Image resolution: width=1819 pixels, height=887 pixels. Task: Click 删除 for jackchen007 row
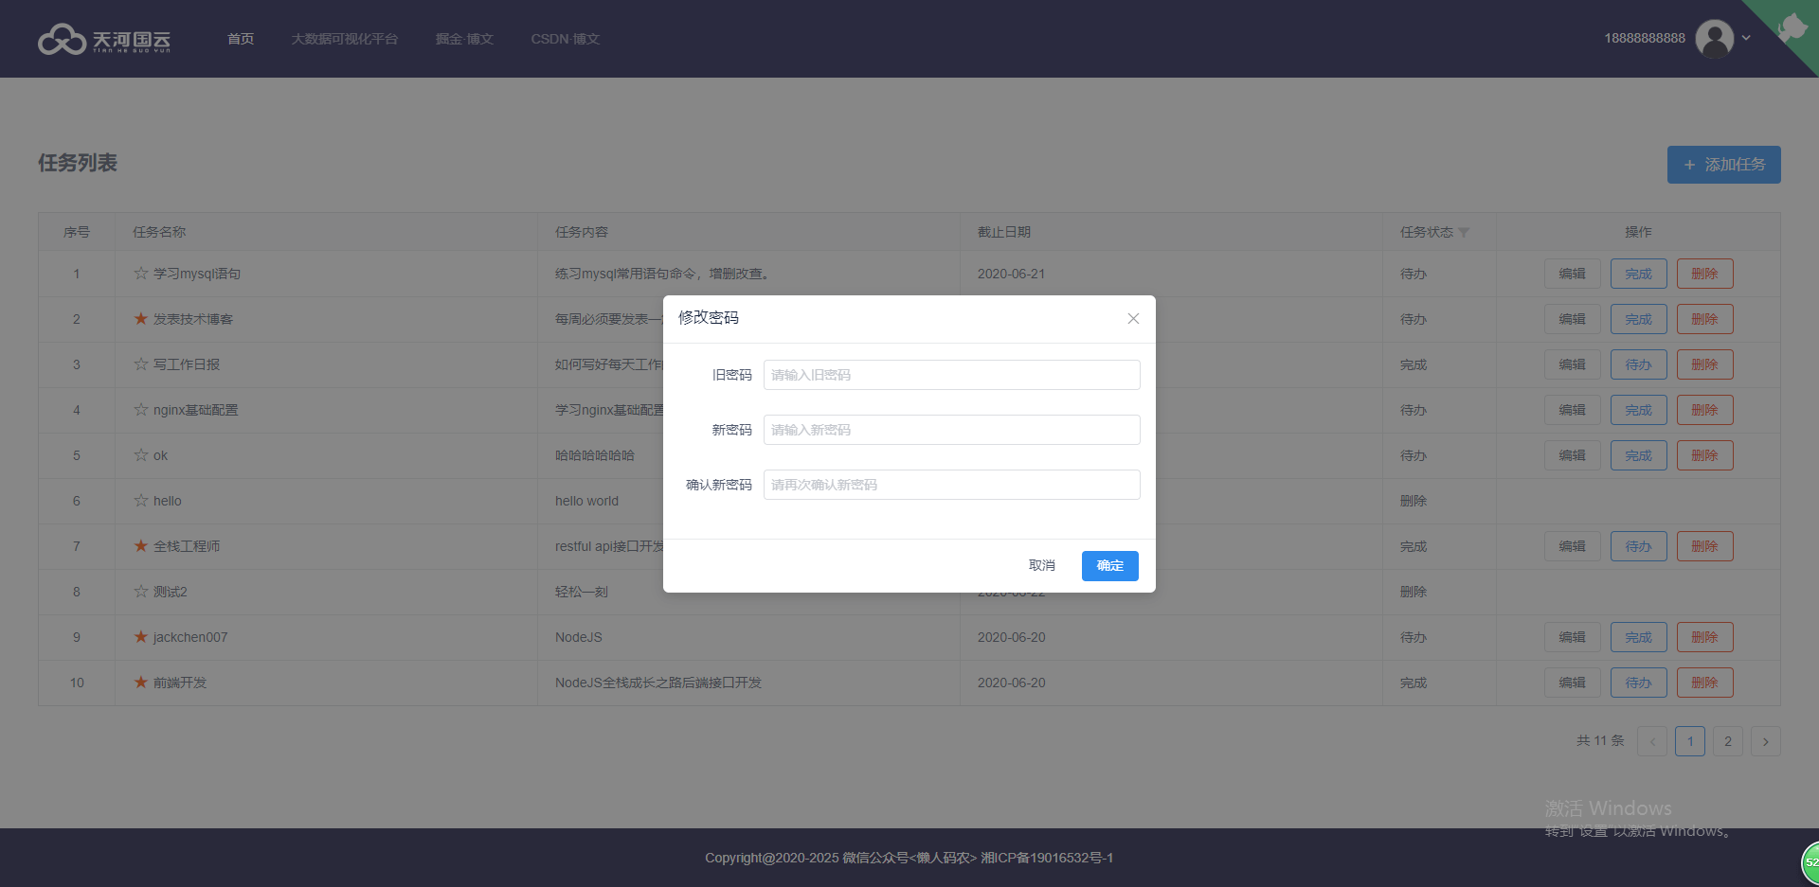1704,637
